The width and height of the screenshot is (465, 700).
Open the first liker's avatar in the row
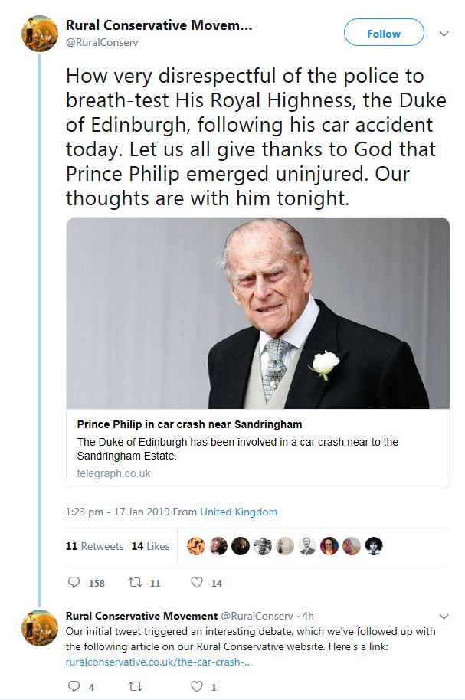(195, 546)
